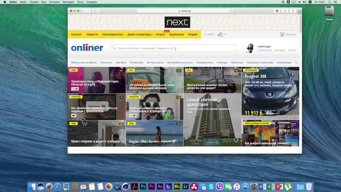Open the Каталог section
This screenshot has width=341, height=192.
click(x=76, y=34)
